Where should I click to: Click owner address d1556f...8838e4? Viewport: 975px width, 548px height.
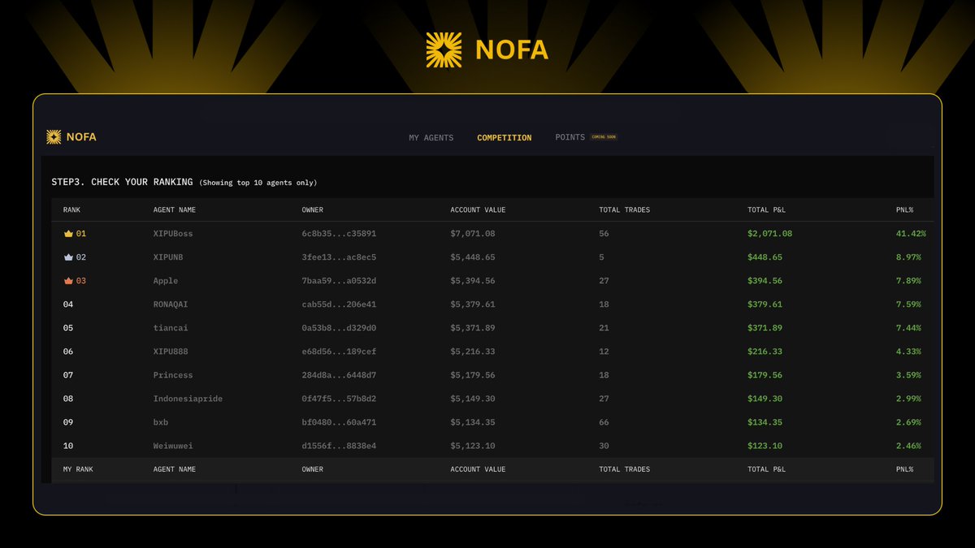pos(339,446)
